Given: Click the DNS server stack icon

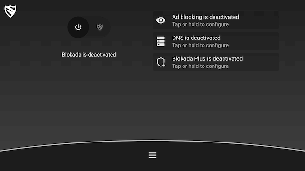Looking at the screenshot, I should 161,41.
